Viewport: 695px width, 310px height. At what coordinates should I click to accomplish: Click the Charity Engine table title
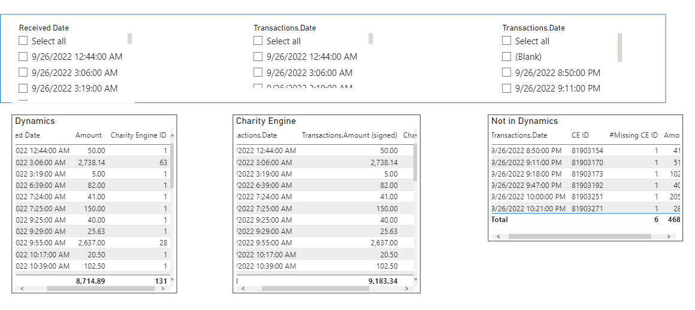266,121
